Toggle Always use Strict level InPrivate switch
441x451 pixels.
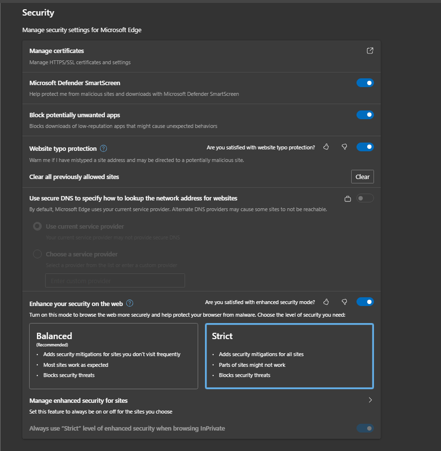pos(365,428)
